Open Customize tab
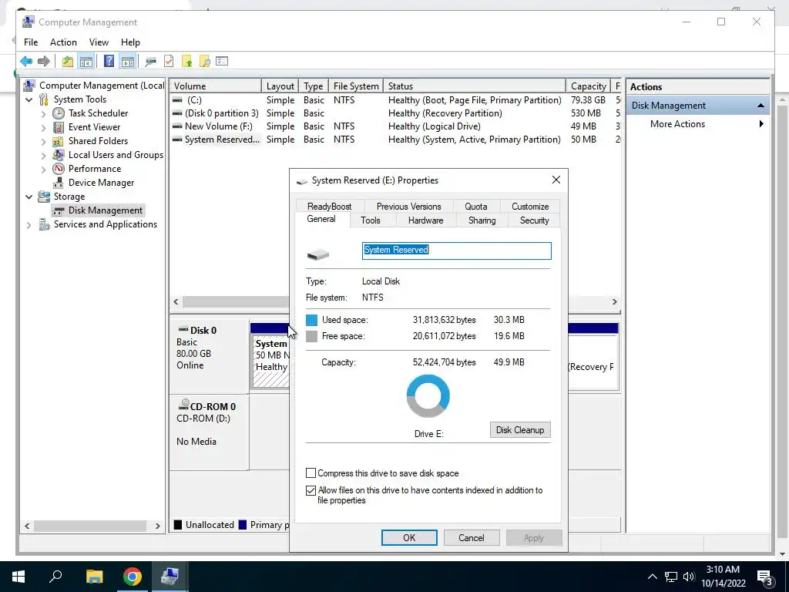 (530, 207)
